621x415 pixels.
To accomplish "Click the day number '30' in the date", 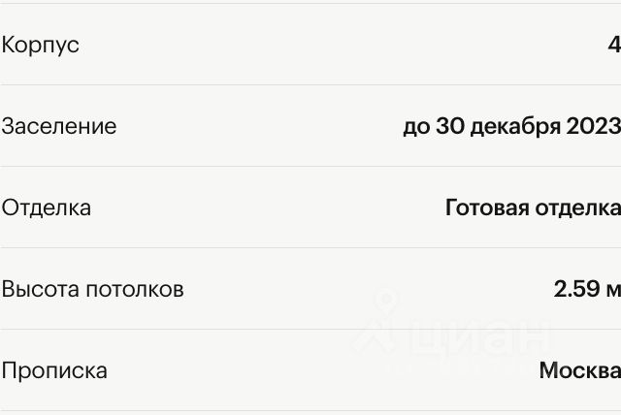I will pos(450,126).
